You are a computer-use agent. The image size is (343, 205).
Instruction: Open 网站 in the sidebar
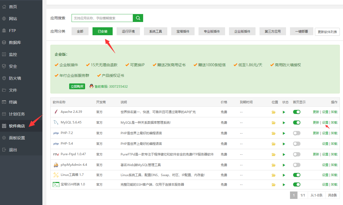click(21, 19)
